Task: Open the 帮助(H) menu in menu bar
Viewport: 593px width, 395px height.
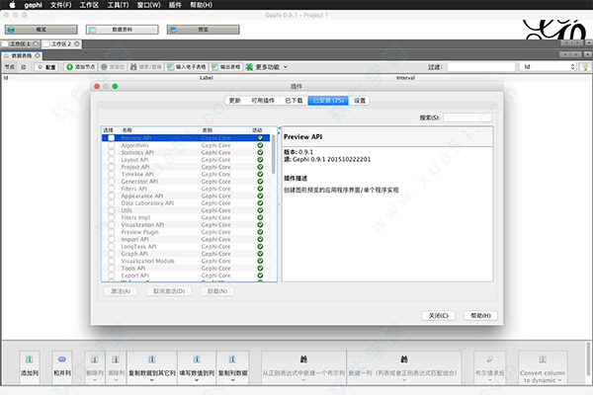Action: click(x=201, y=5)
